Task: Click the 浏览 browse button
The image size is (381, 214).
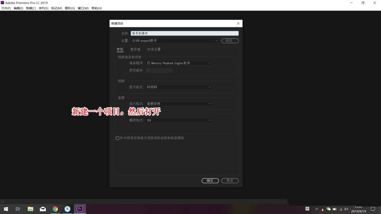Action: click(230, 41)
